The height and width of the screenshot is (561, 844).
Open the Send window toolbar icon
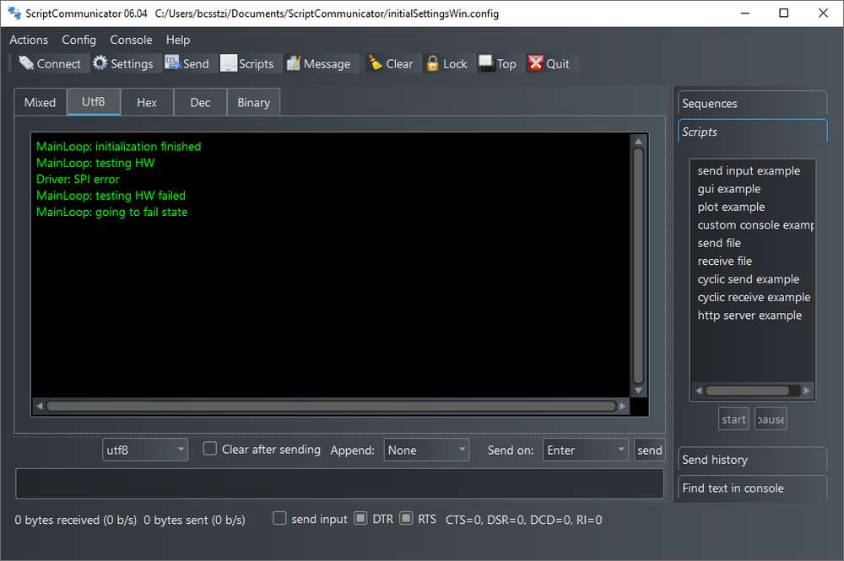coord(172,63)
